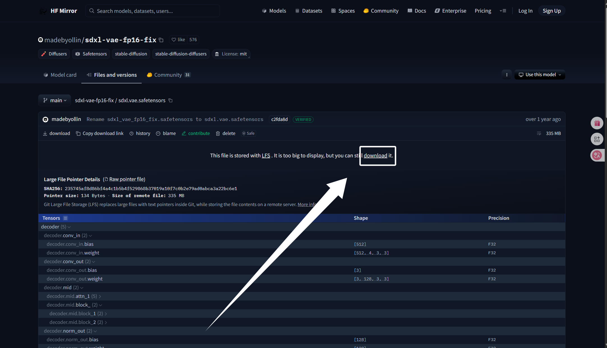Select decoder.norm_out.bias row
Screen dimensions: 607x348
tap(302, 340)
